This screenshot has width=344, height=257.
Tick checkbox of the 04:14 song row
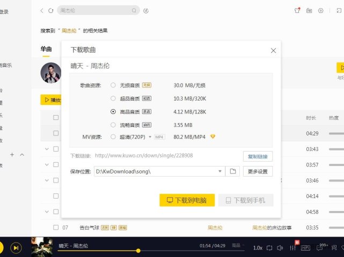coord(56,196)
